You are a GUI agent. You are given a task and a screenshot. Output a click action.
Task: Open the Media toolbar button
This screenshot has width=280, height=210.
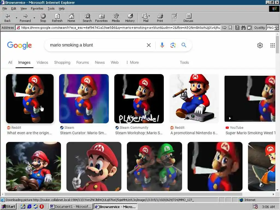coord(116,18)
